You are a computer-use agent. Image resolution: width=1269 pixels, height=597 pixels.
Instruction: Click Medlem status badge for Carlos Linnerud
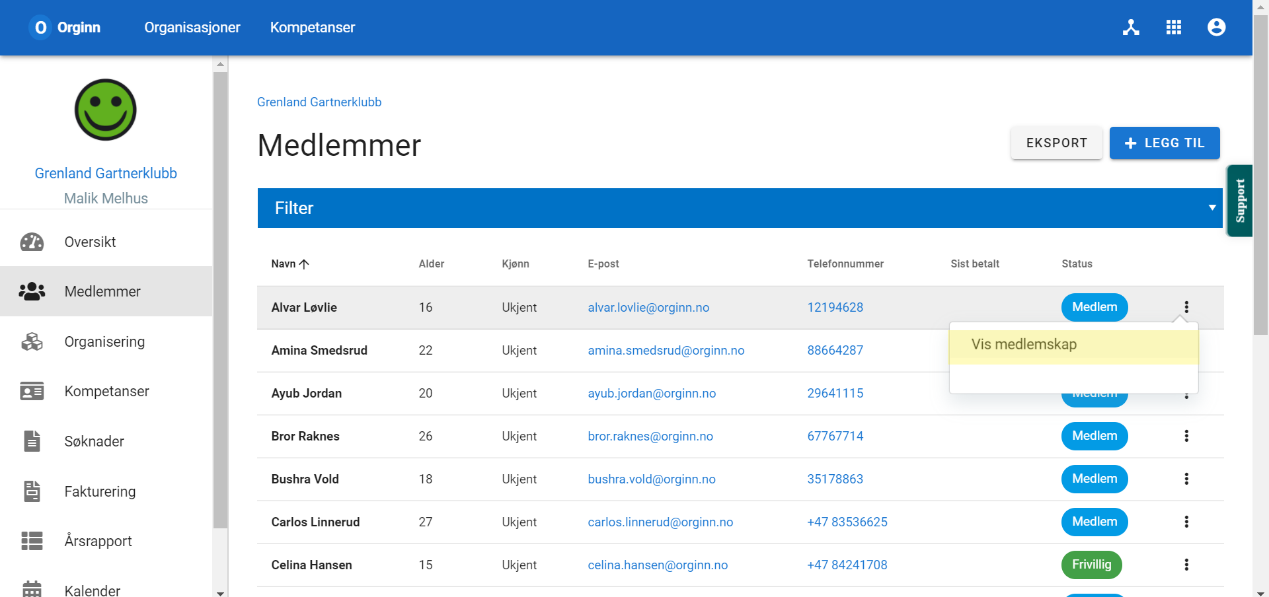pos(1095,522)
